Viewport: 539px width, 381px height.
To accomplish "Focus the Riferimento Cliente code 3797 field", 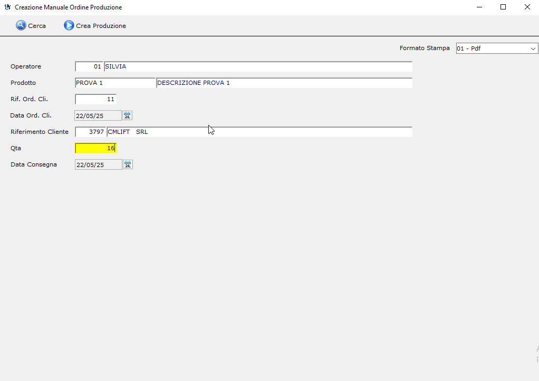I will (x=90, y=132).
